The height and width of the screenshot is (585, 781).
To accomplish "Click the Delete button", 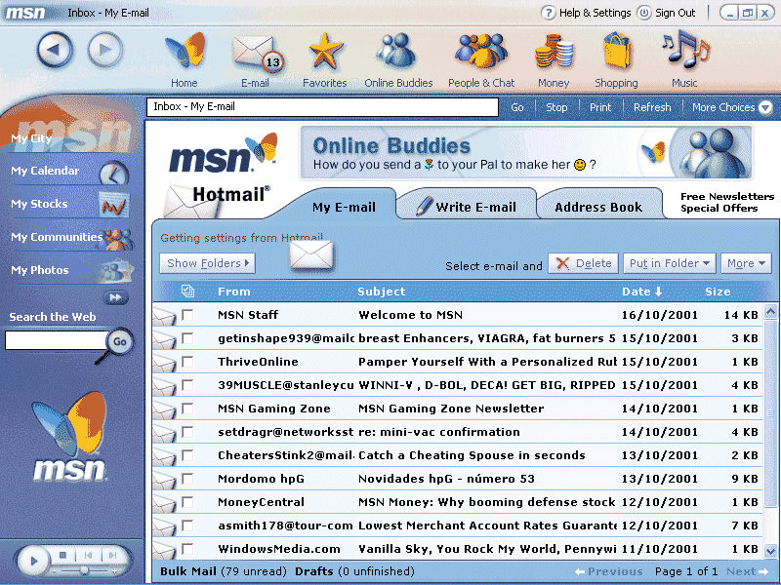I will (584, 263).
